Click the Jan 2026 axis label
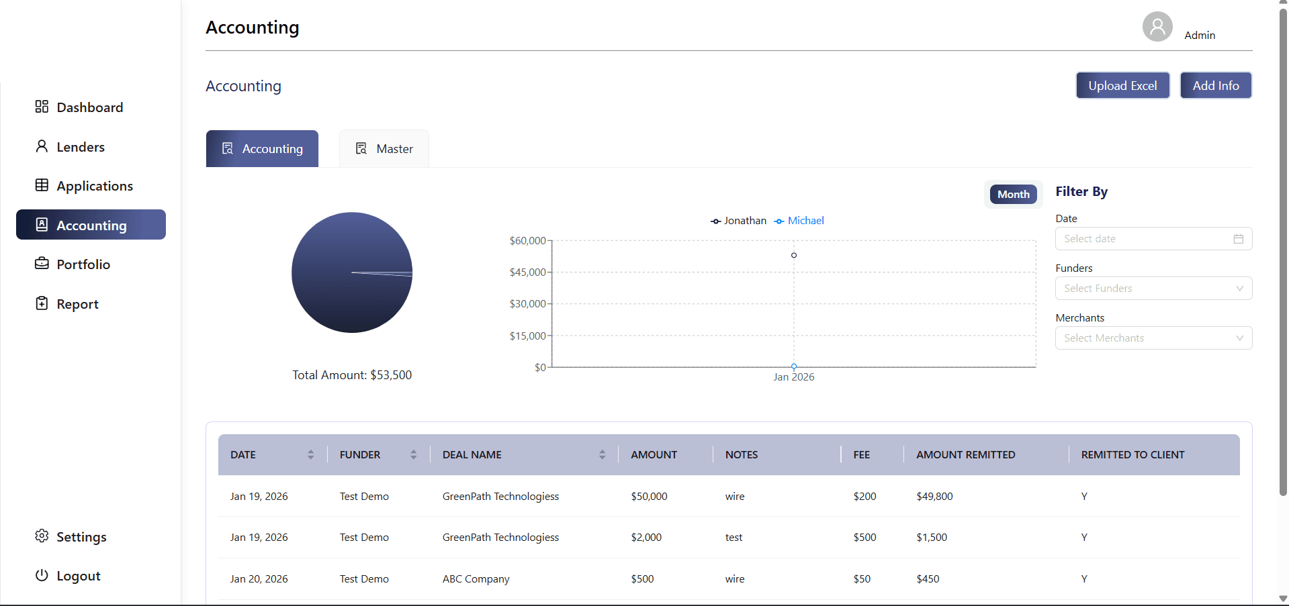This screenshot has height=606, width=1289. [x=793, y=377]
